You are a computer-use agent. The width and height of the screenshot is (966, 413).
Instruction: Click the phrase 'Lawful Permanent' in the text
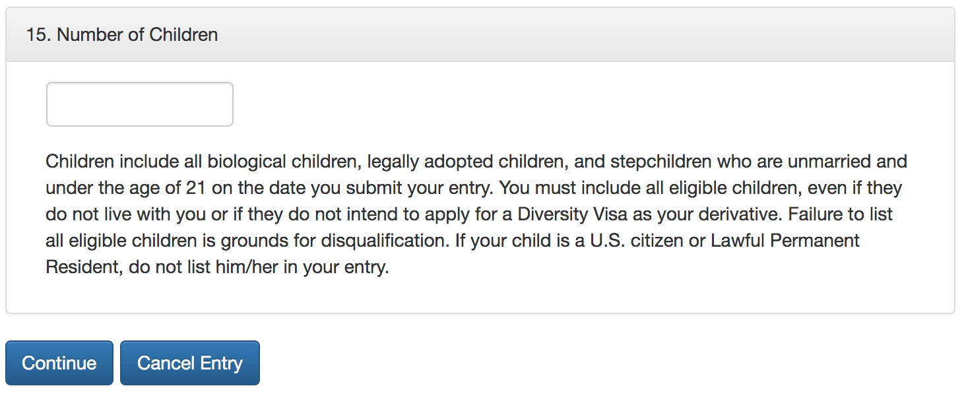pos(785,241)
